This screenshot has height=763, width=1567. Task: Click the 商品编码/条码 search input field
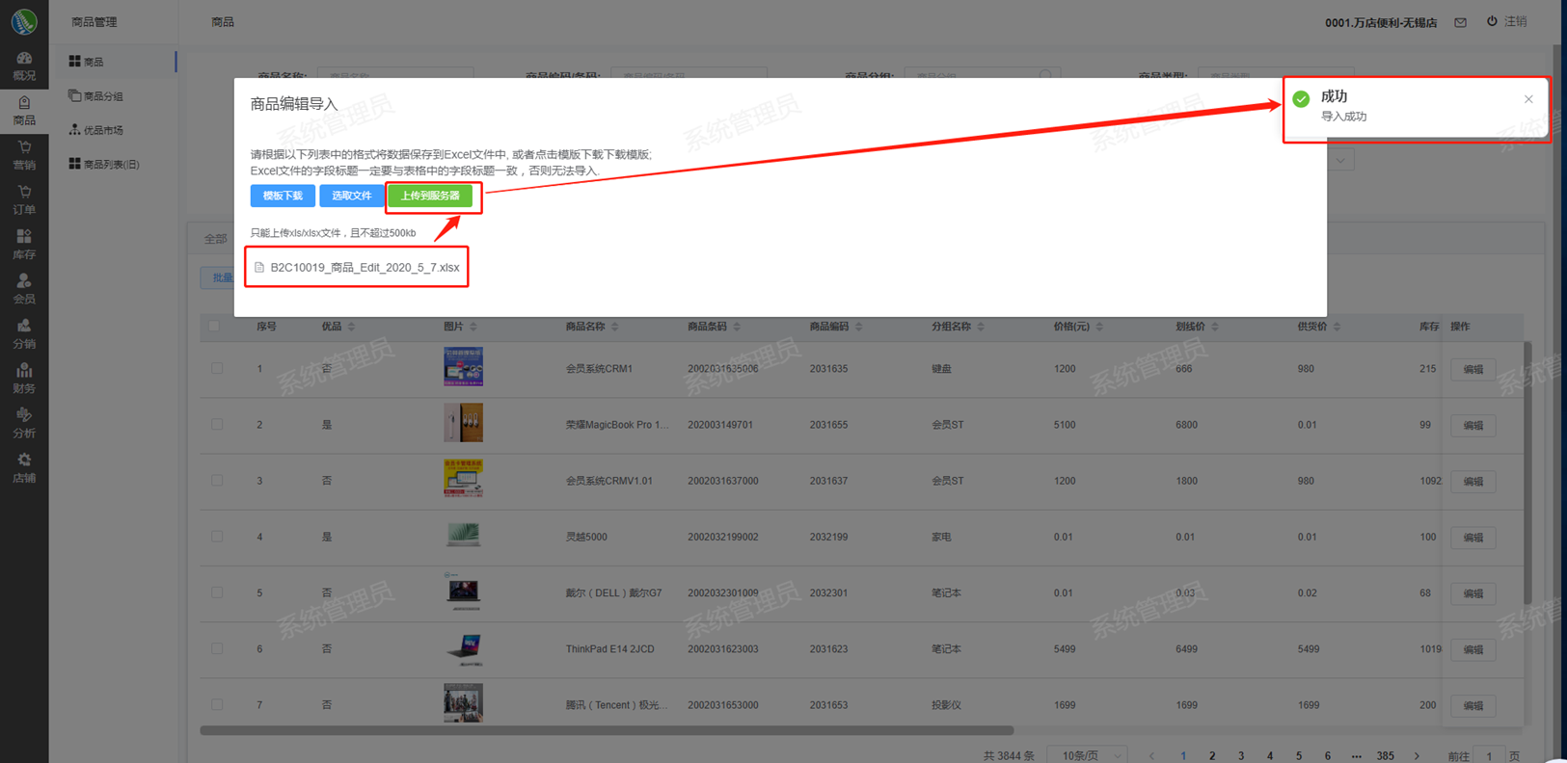[689, 75]
